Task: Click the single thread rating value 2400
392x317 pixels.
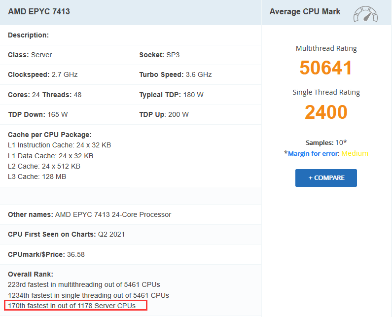Action: coord(326,112)
